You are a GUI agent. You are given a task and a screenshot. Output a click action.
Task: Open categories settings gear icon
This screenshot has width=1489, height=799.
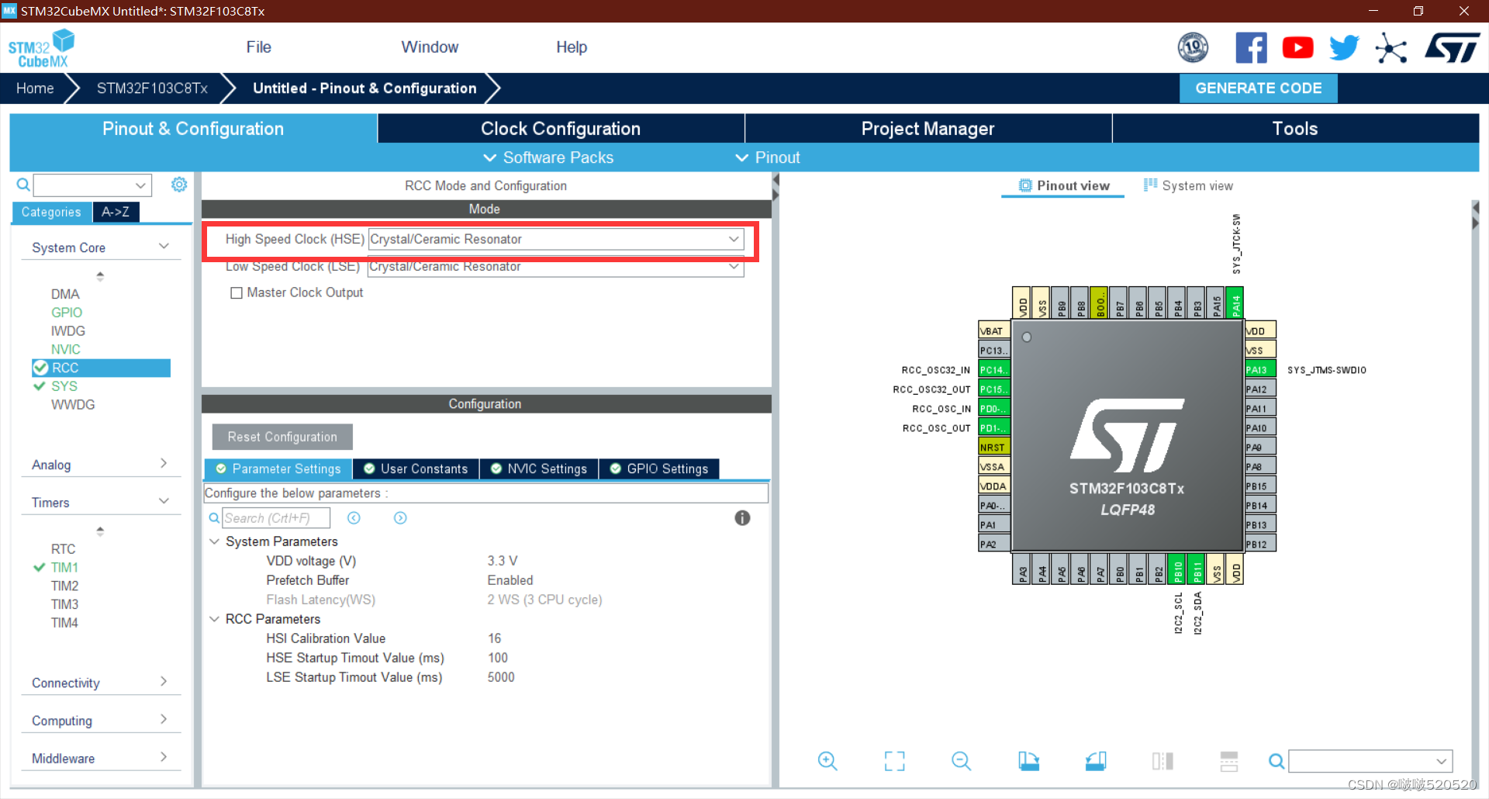coord(179,185)
